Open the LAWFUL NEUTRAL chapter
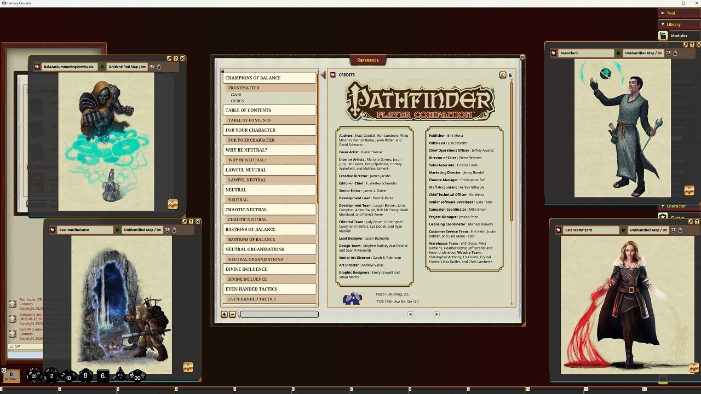The height and width of the screenshot is (394, 701). point(269,170)
